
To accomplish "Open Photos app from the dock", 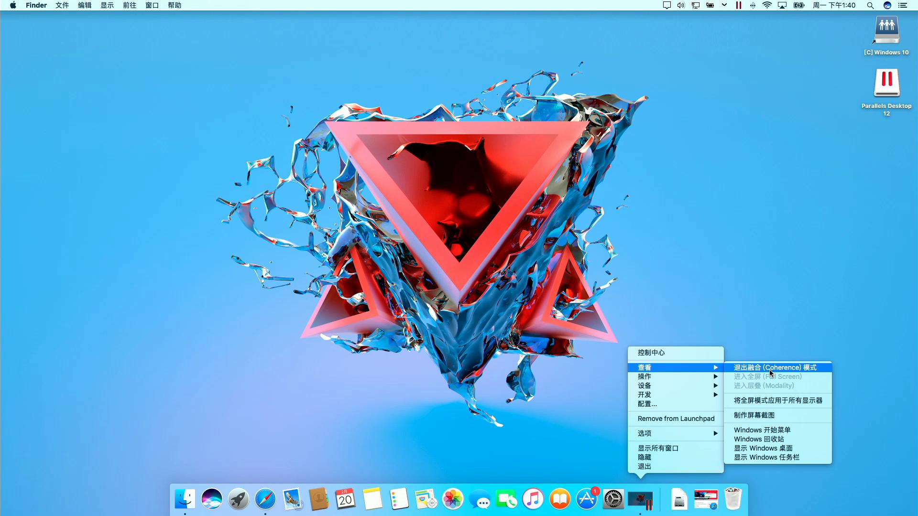I will click(x=452, y=499).
